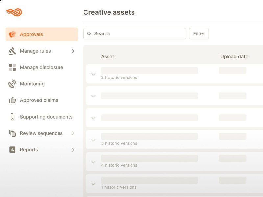Click the Monitoring satellite dish icon
Viewport: 263px width, 197px height.
[x=12, y=84]
